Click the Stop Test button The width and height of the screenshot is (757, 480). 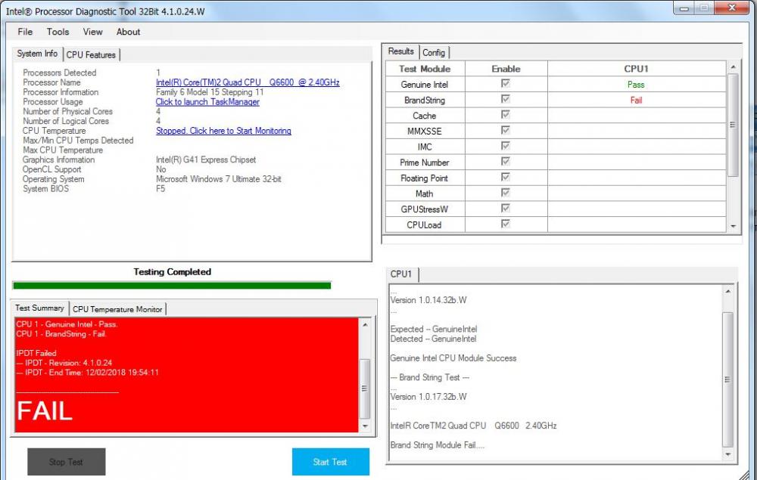coord(66,462)
